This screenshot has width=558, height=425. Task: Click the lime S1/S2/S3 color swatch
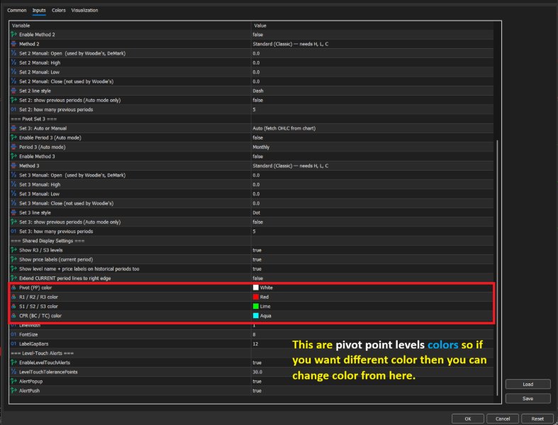[x=255, y=306]
